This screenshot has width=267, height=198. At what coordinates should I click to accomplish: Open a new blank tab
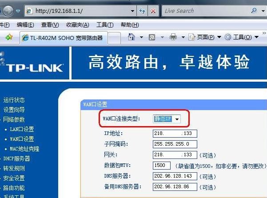[x=114, y=38]
